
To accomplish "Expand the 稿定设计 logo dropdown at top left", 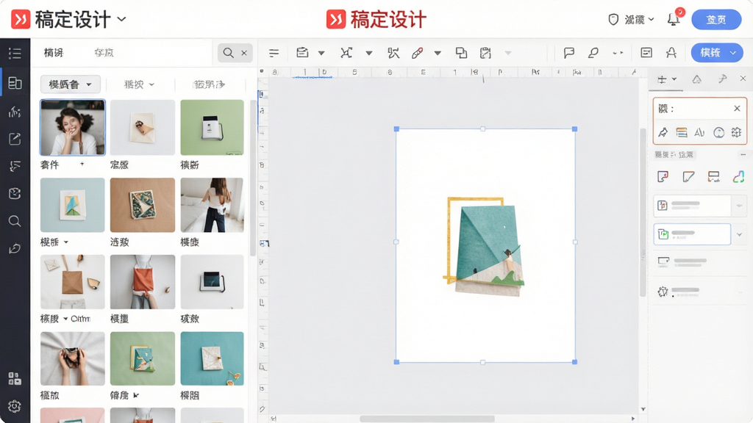I will coord(121,19).
